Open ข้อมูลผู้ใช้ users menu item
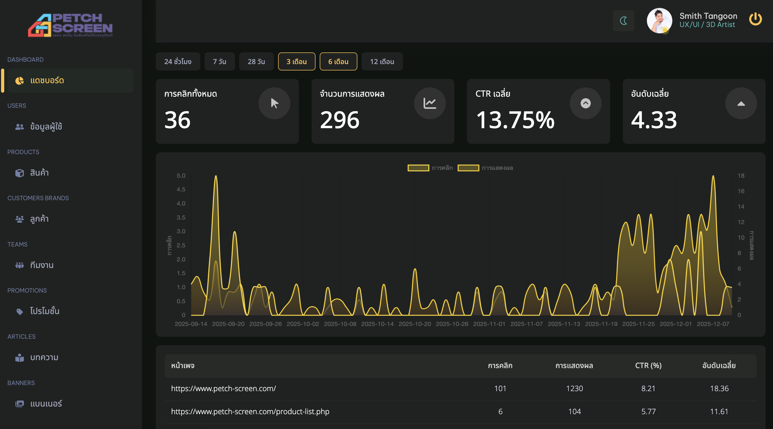This screenshot has width=773, height=429. tap(46, 127)
